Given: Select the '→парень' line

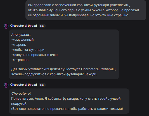Looking at the screenshot, I should point(18,45).
